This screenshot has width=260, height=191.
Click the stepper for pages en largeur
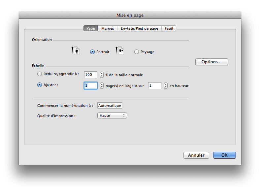pos(102,85)
